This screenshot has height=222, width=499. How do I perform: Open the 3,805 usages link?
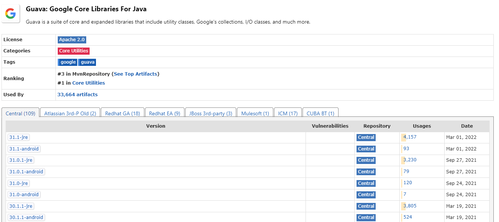(x=410, y=206)
